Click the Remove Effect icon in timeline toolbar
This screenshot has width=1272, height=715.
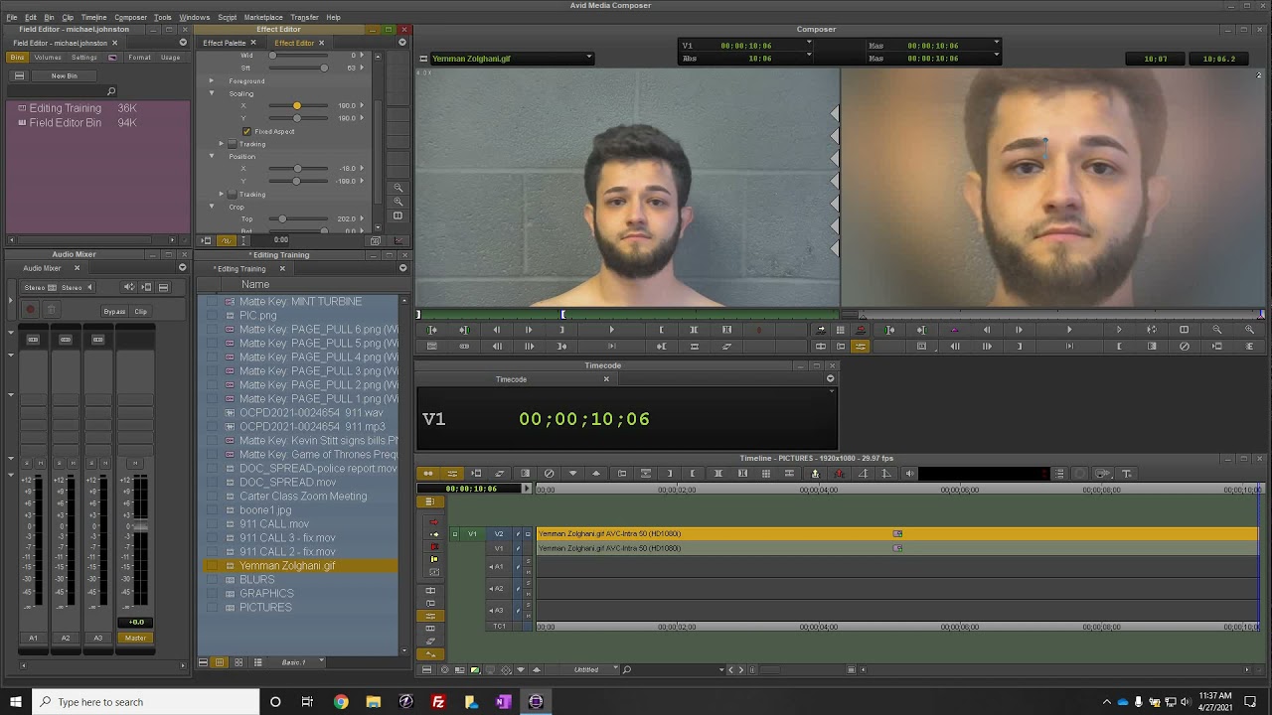coord(549,474)
